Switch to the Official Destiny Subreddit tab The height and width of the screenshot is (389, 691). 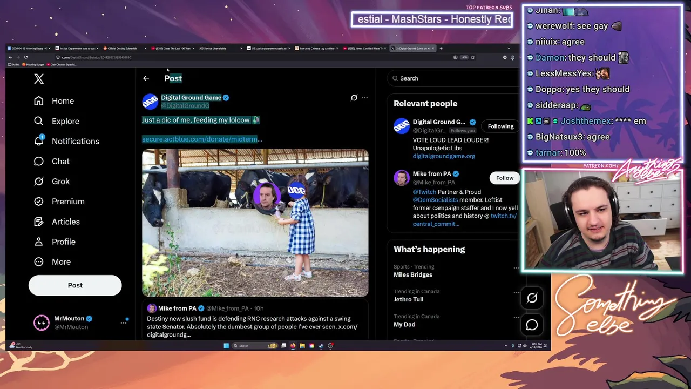tap(125, 48)
